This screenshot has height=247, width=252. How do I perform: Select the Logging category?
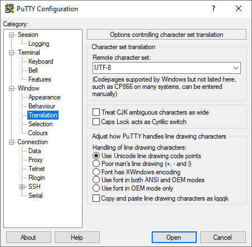pos(38,44)
